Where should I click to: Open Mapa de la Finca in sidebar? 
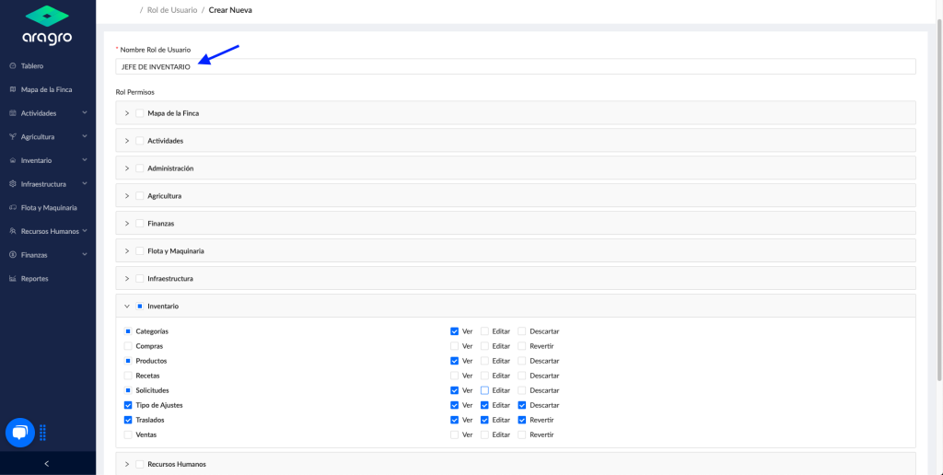pyautogui.click(x=46, y=89)
